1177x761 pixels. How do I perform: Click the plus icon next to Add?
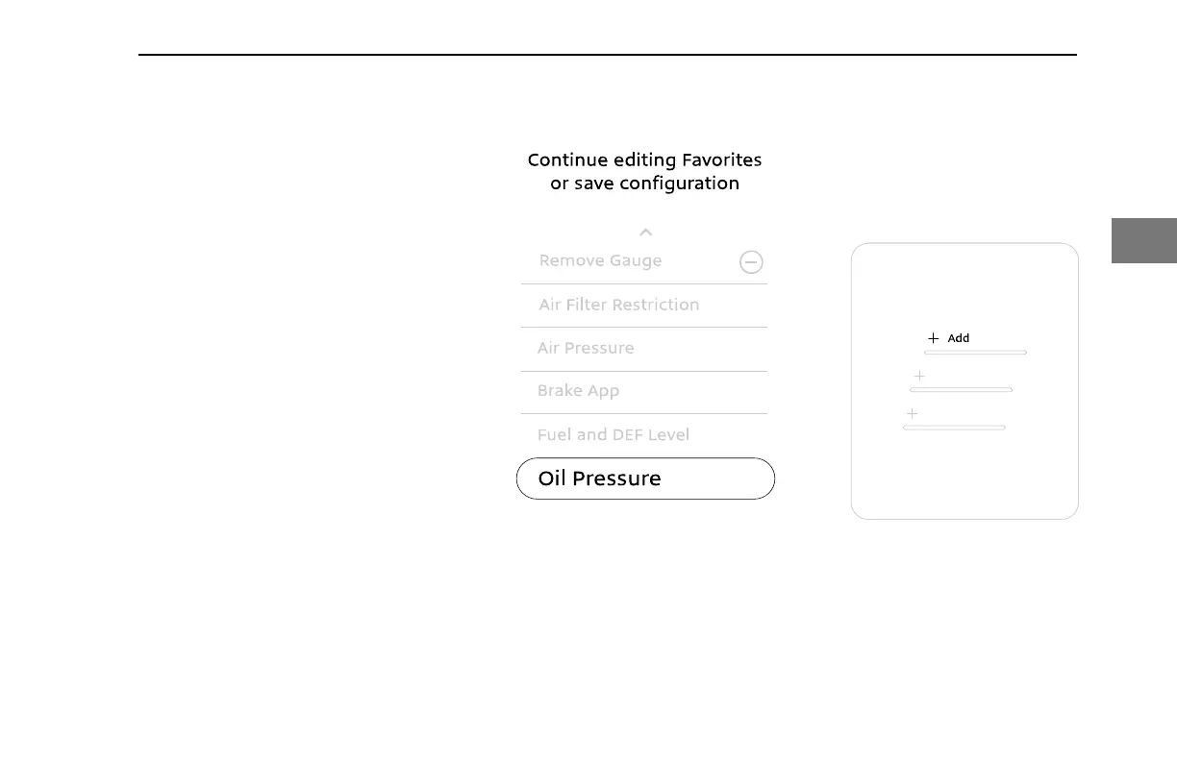coord(933,338)
